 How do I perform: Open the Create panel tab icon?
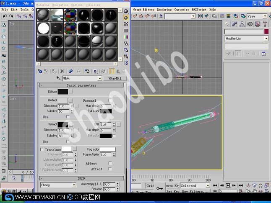coord(227,24)
